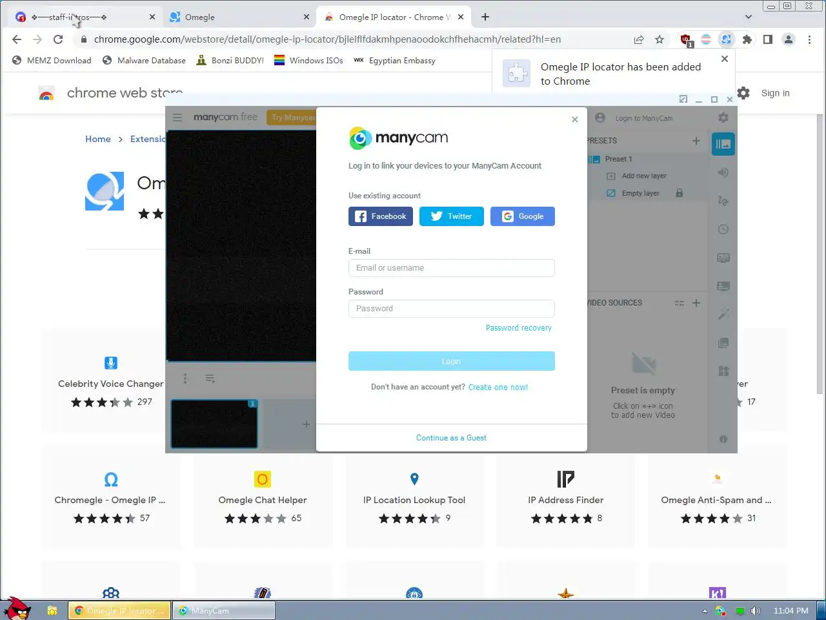Log in with the Twitter button

[452, 216]
